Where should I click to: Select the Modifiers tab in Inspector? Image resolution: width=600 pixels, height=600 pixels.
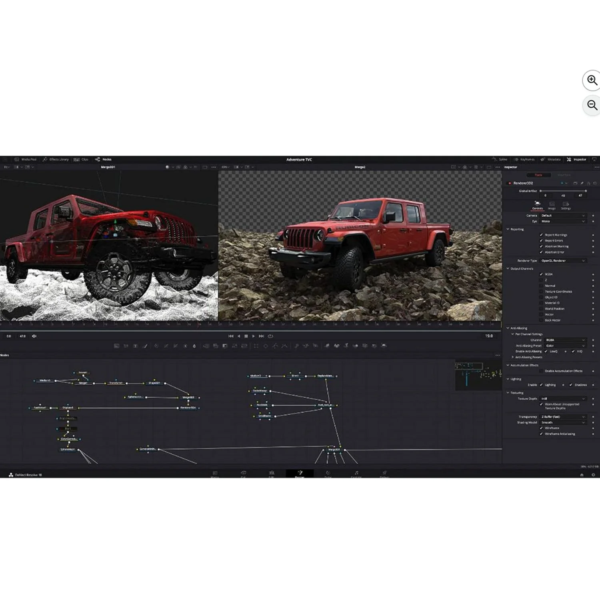(564, 175)
